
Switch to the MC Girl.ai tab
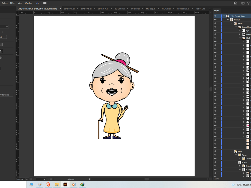pos(166,9)
